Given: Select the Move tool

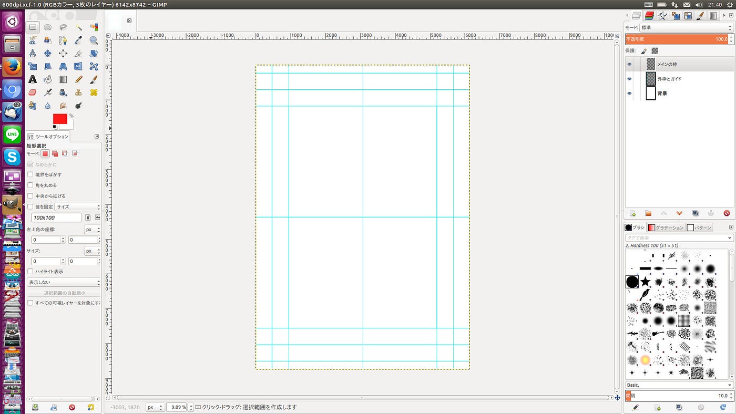Looking at the screenshot, I should coord(48,53).
